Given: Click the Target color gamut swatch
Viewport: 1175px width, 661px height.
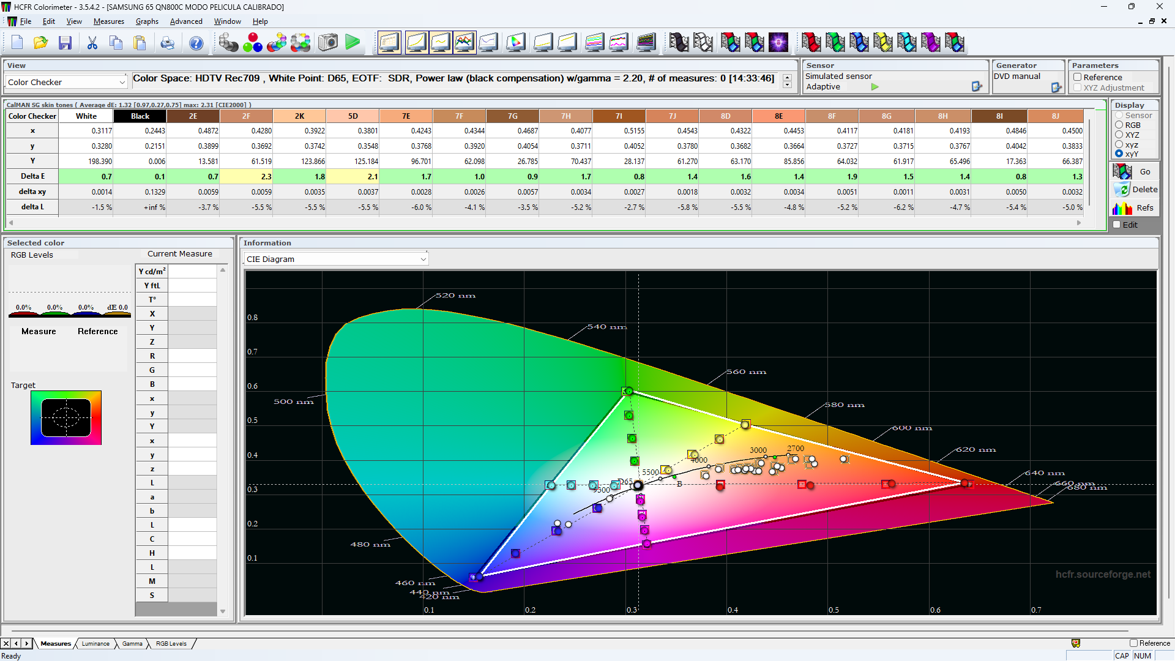Looking at the screenshot, I should [66, 417].
